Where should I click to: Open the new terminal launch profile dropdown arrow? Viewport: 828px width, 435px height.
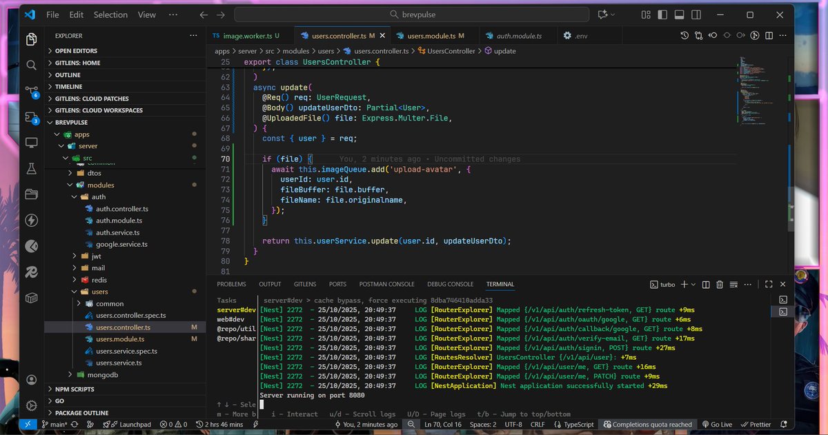tap(693, 284)
